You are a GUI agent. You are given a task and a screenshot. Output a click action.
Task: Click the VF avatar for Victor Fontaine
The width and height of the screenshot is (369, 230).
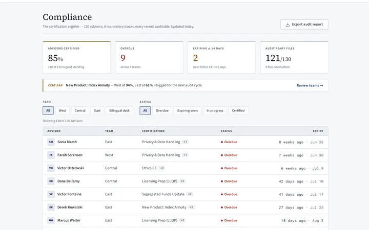click(x=51, y=194)
